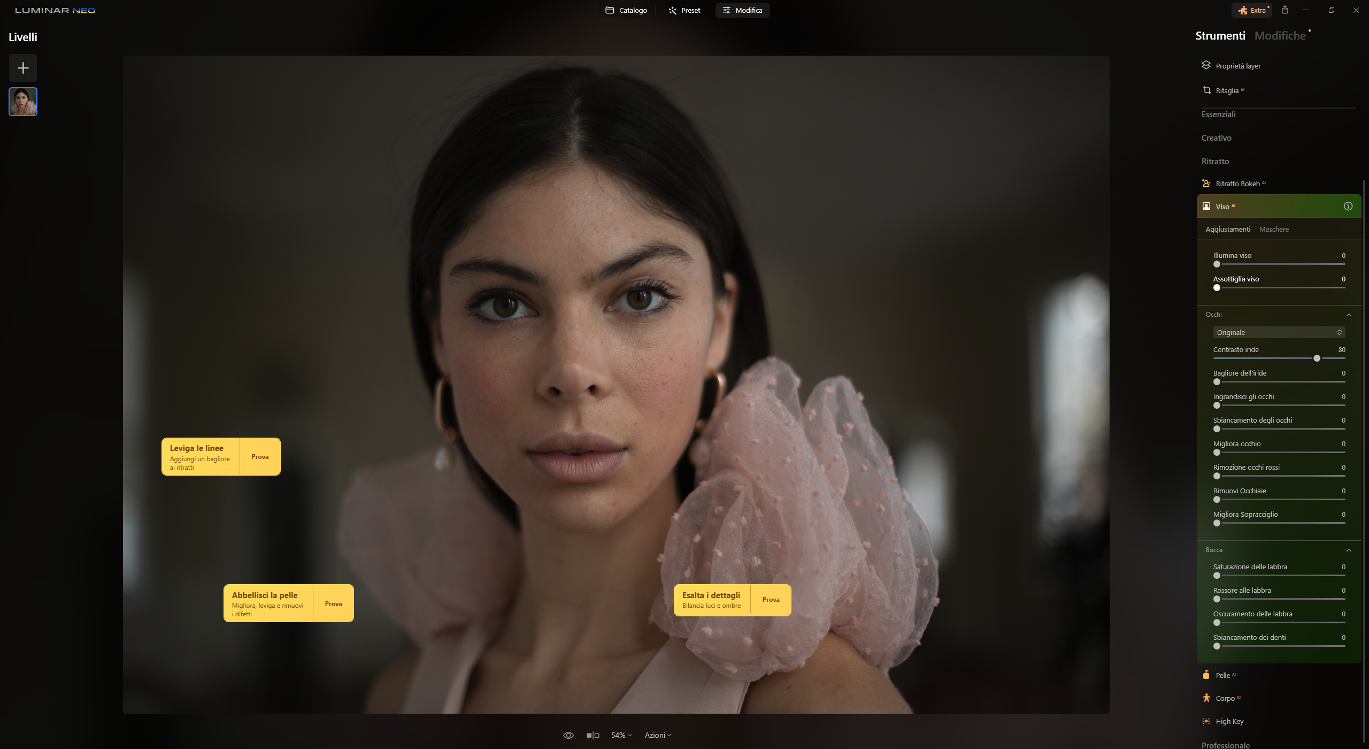The height and width of the screenshot is (749, 1369).
Task: Open the 54% zoom dropdown
Action: pos(621,735)
